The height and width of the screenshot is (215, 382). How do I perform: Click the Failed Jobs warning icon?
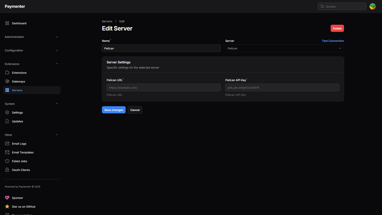click(x=7, y=161)
